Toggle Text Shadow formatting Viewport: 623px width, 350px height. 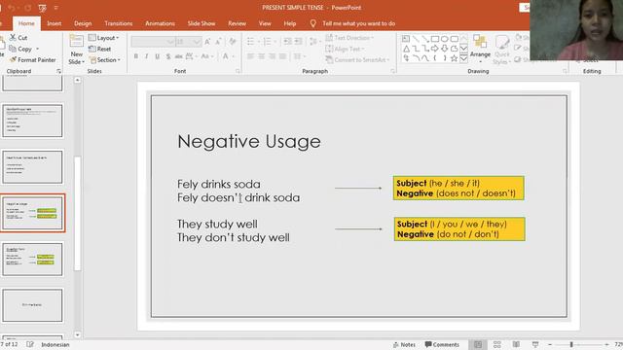pos(168,56)
